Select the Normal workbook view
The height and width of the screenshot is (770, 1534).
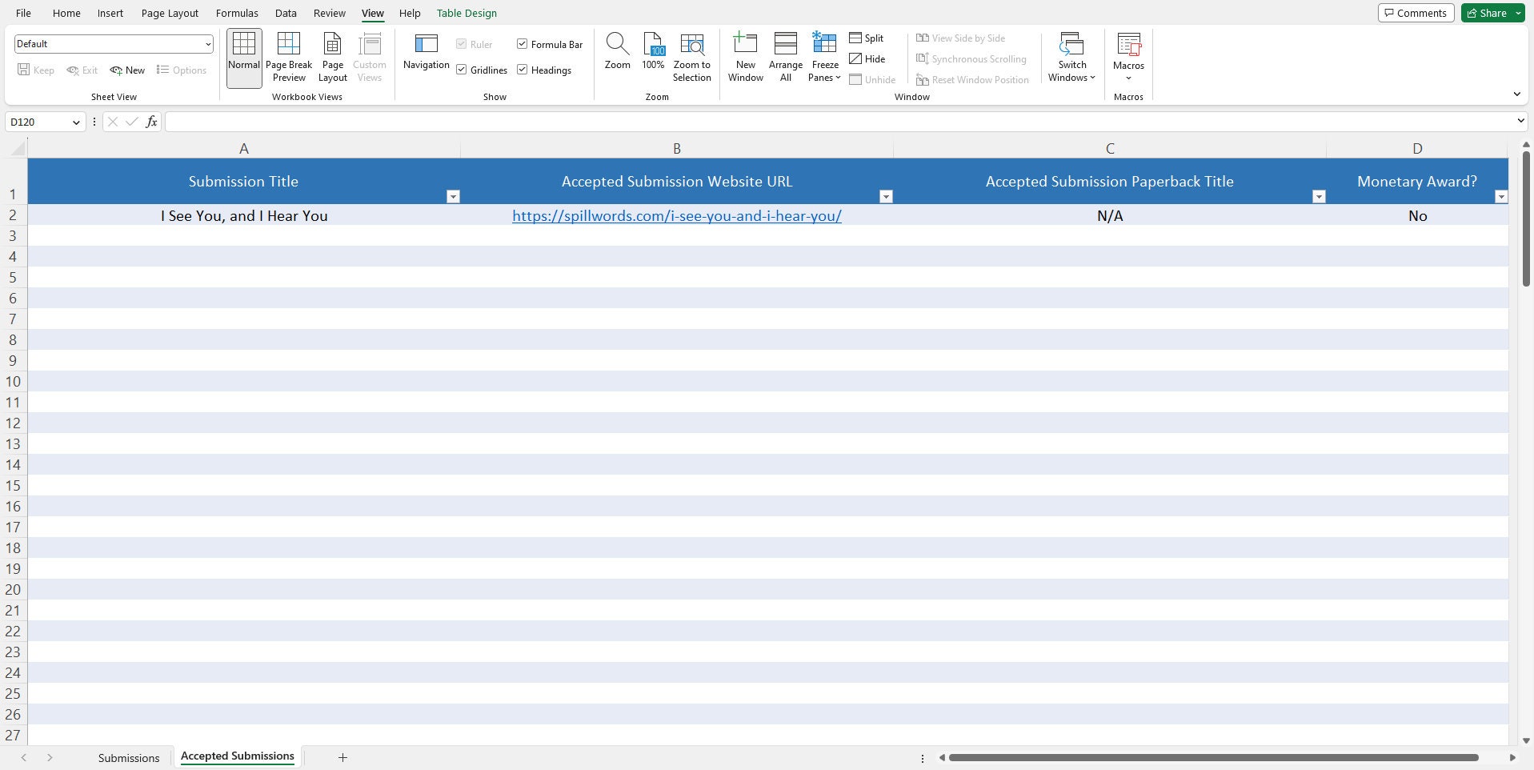243,56
